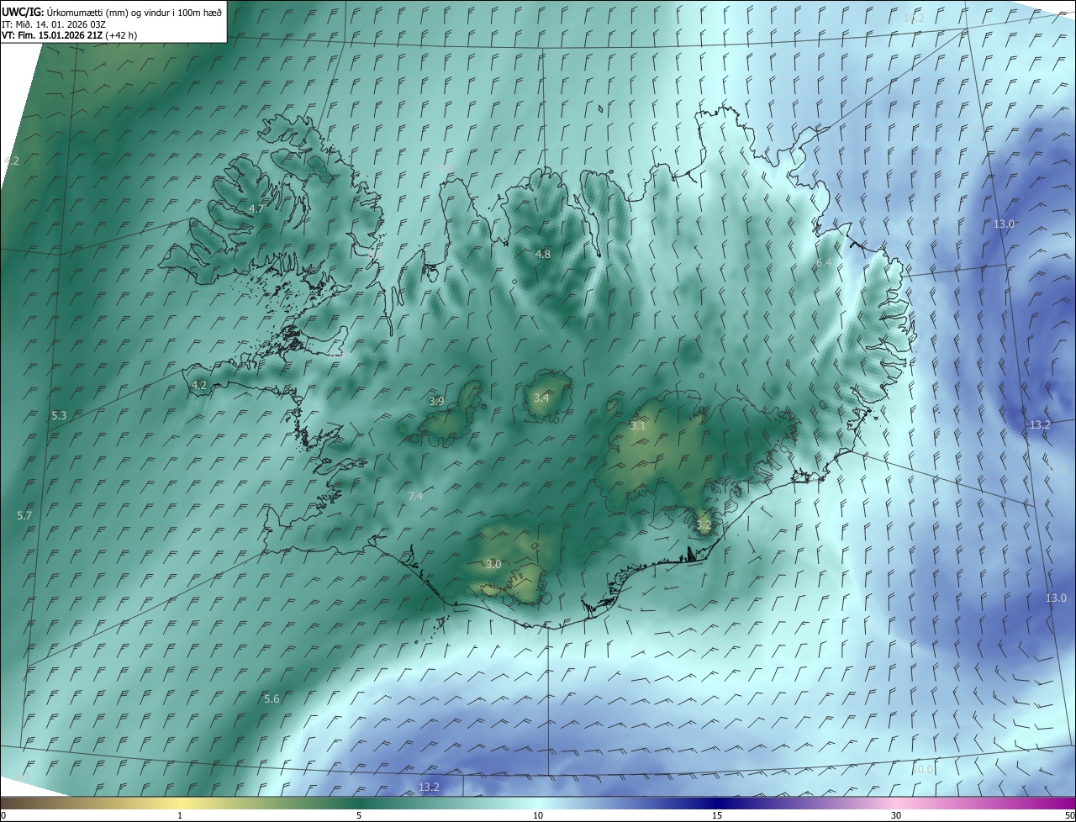Click the 30 label on the color scale
The image size is (1076, 822).
pyautogui.click(x=896, y=815)
